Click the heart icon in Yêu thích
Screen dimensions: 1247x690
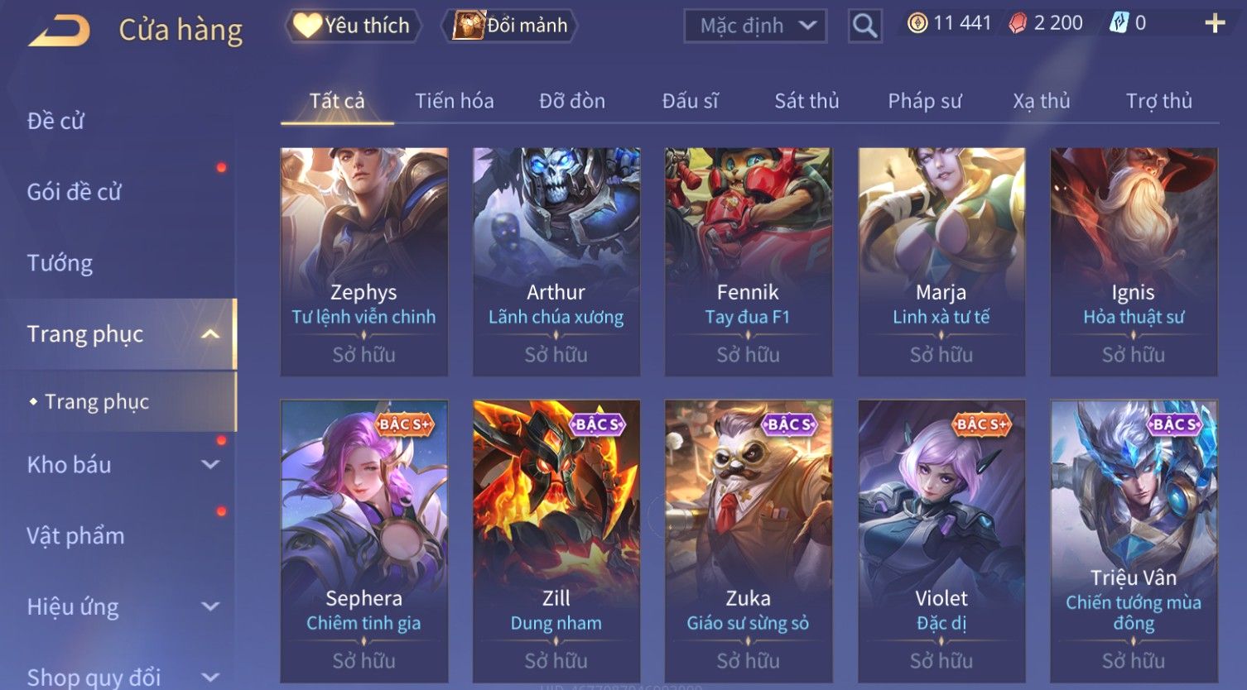click(307, 26)
